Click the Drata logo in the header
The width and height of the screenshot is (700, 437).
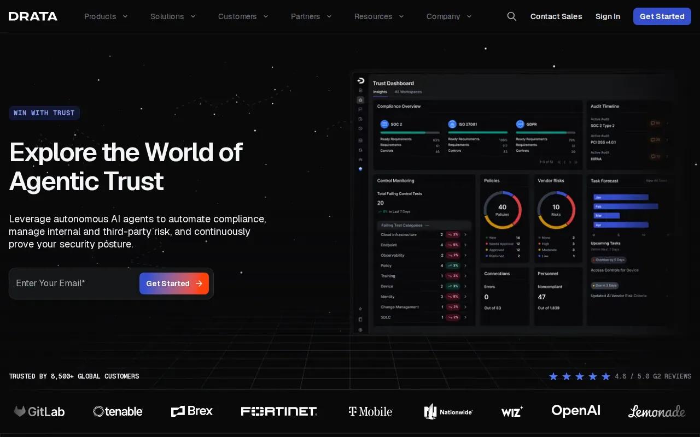[33, 16]
